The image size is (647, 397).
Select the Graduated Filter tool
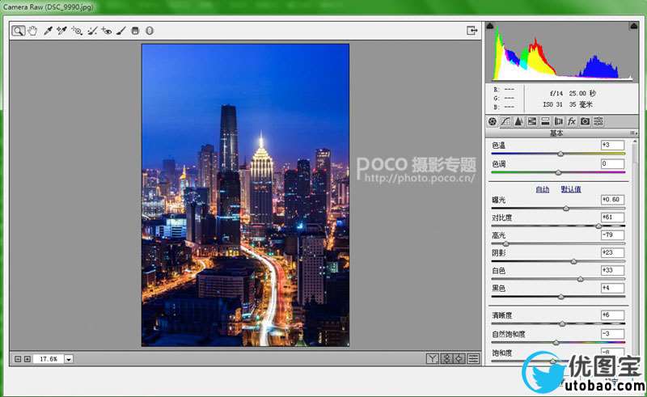point(135,31)
